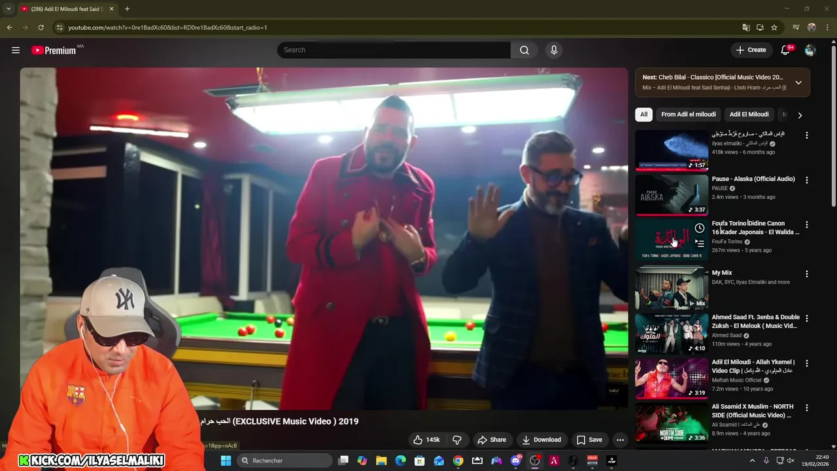Show hidden system tray icons
837x471 pixels.
[752, 461]
